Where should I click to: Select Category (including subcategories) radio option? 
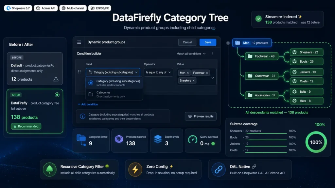pos(91,83)
